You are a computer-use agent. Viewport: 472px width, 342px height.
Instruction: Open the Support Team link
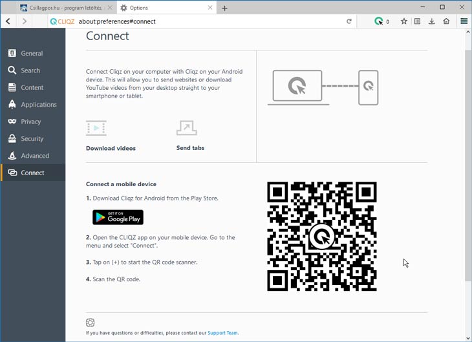click(x=222, y=333)
